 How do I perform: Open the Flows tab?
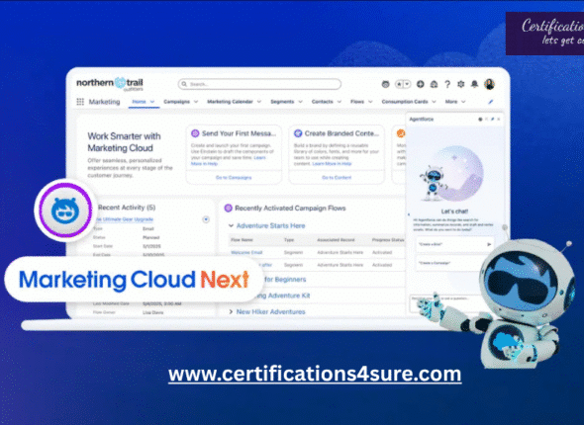pyautogui.click(x=357, y=102)
